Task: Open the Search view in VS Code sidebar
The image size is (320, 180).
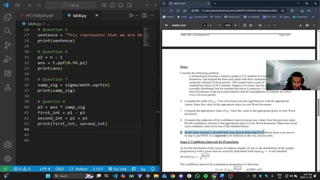Action: click(x=8, y=31)
